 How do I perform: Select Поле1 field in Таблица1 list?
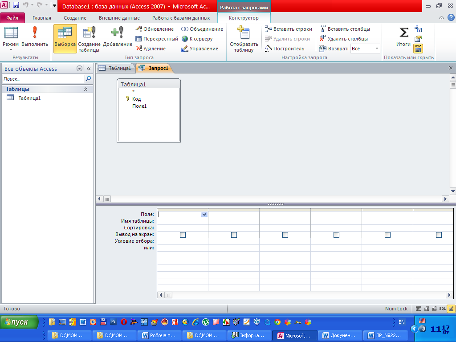(139, 106)
